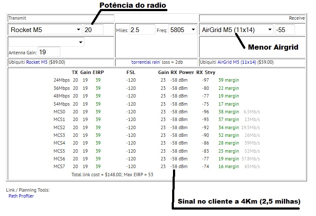Click the '16 margin' value
This screenshot has width=316, height=216.
pos(229,166)
